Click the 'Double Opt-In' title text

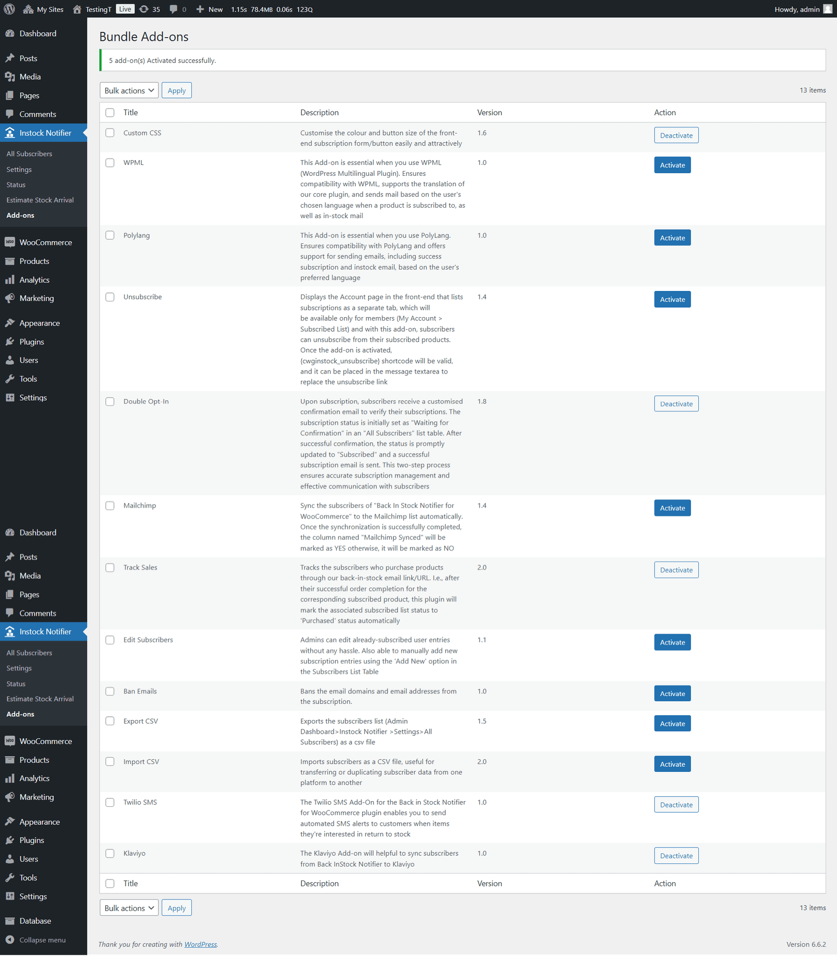click(x=146, y=402)
